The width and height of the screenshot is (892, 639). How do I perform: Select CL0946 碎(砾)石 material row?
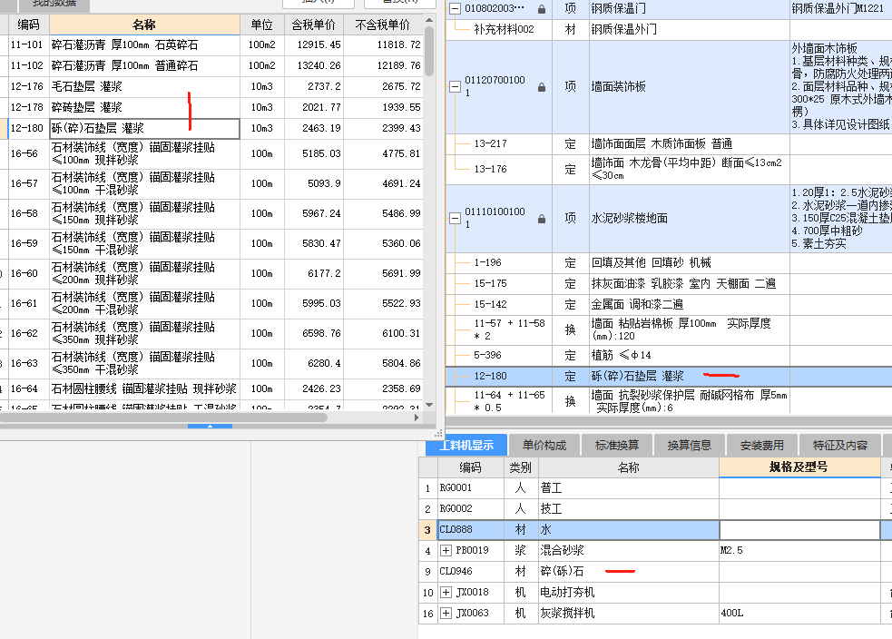click(x=655, y=571)
